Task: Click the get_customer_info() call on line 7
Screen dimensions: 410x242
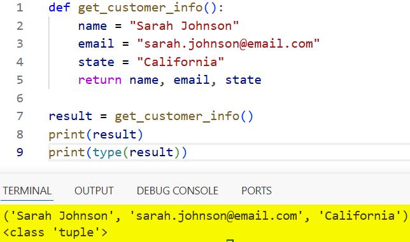Action: [x=184, y=116]
